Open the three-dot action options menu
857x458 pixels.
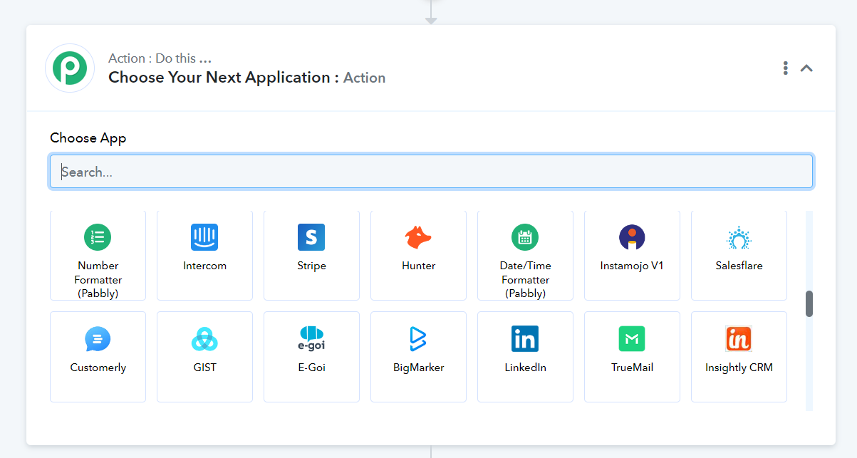point(785,68)
